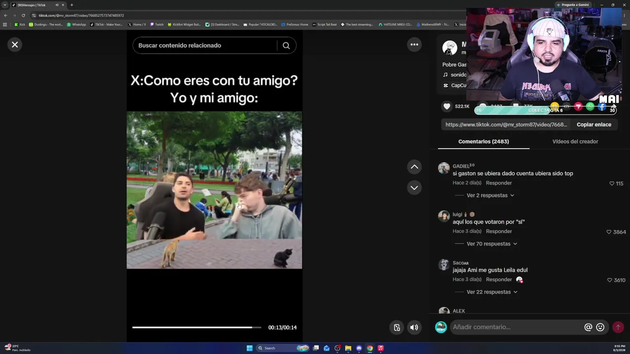This screenshot has width=630, height=354.
Task: Open the WhatsApp bookmark
Action: pyautogui.click(x=76, y=25)
